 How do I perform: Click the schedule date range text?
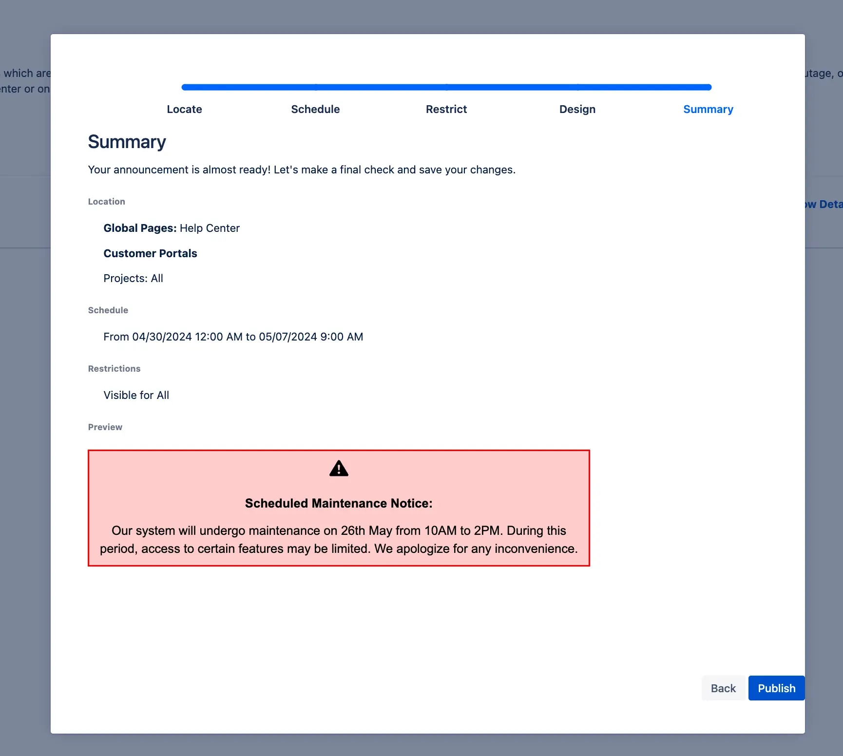pos(233,337)
